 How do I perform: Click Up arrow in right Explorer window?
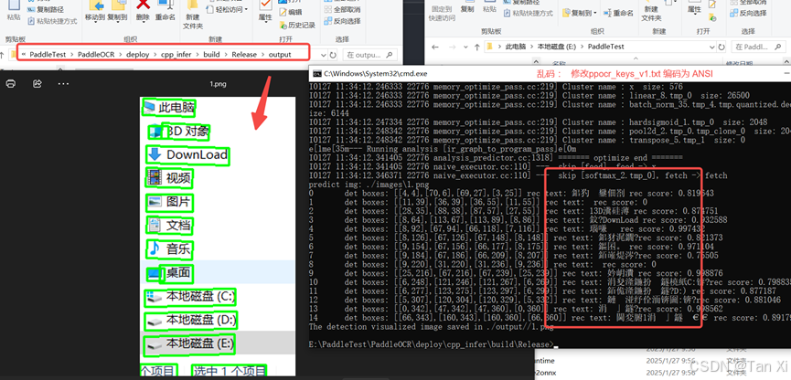(x=476, y=47)
